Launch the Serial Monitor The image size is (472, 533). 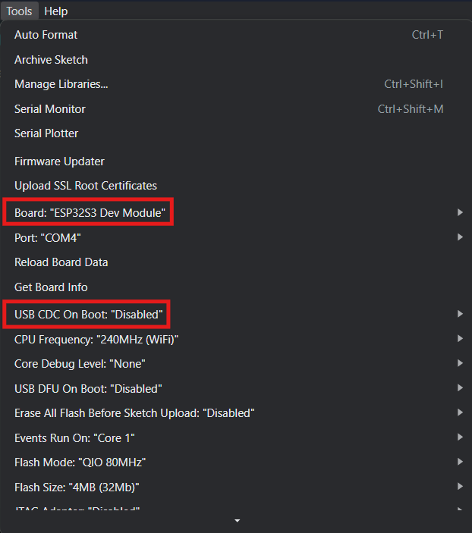(x=50, y=109)
